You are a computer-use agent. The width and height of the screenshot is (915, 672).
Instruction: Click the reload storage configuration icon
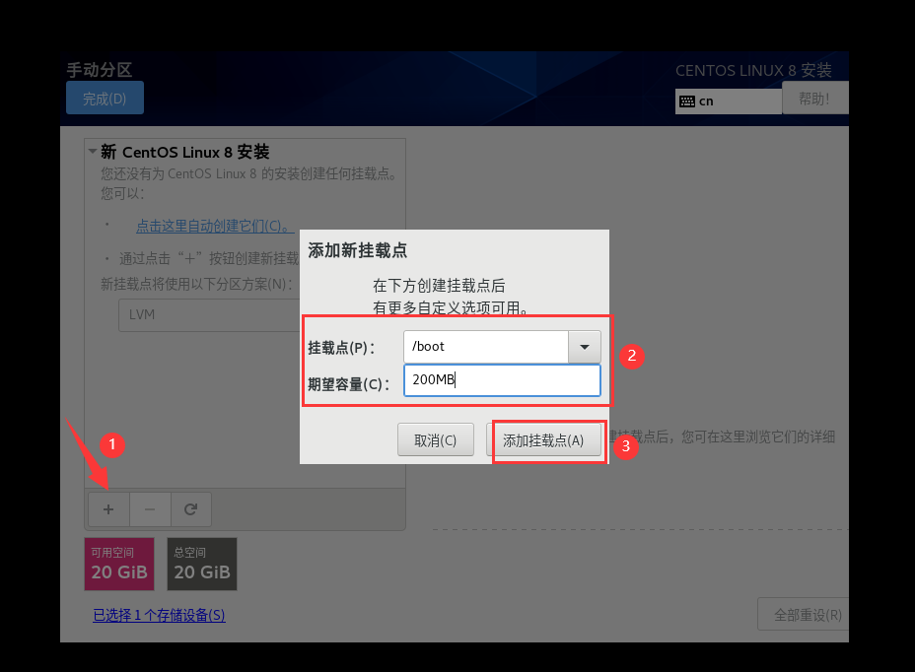click(191, 509)
